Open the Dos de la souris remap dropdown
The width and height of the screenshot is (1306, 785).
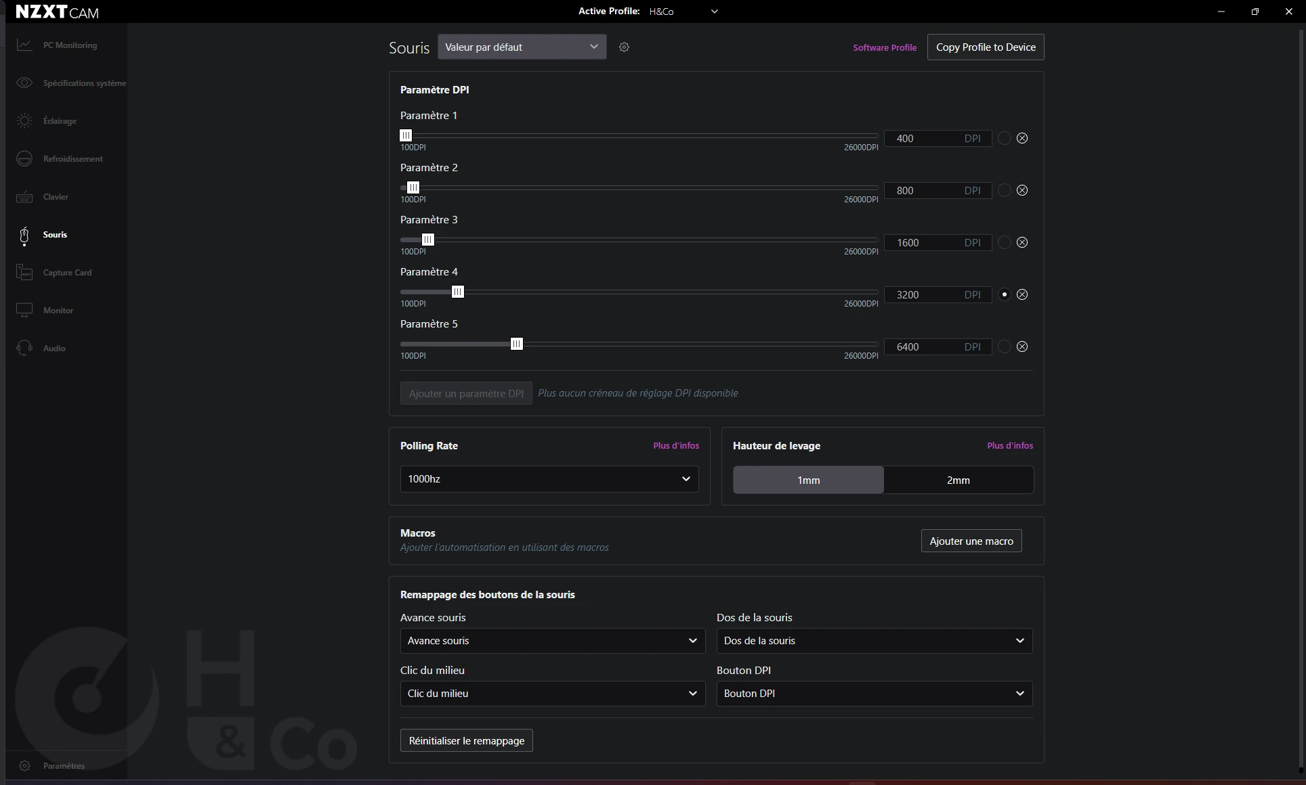click(x=875, y=640)
